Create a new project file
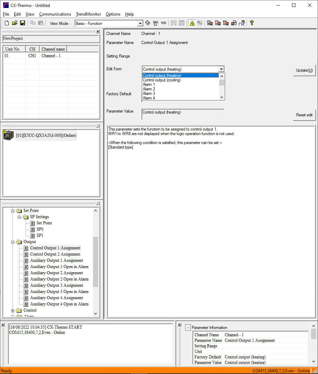318x374 pixels. click(7, 23)
